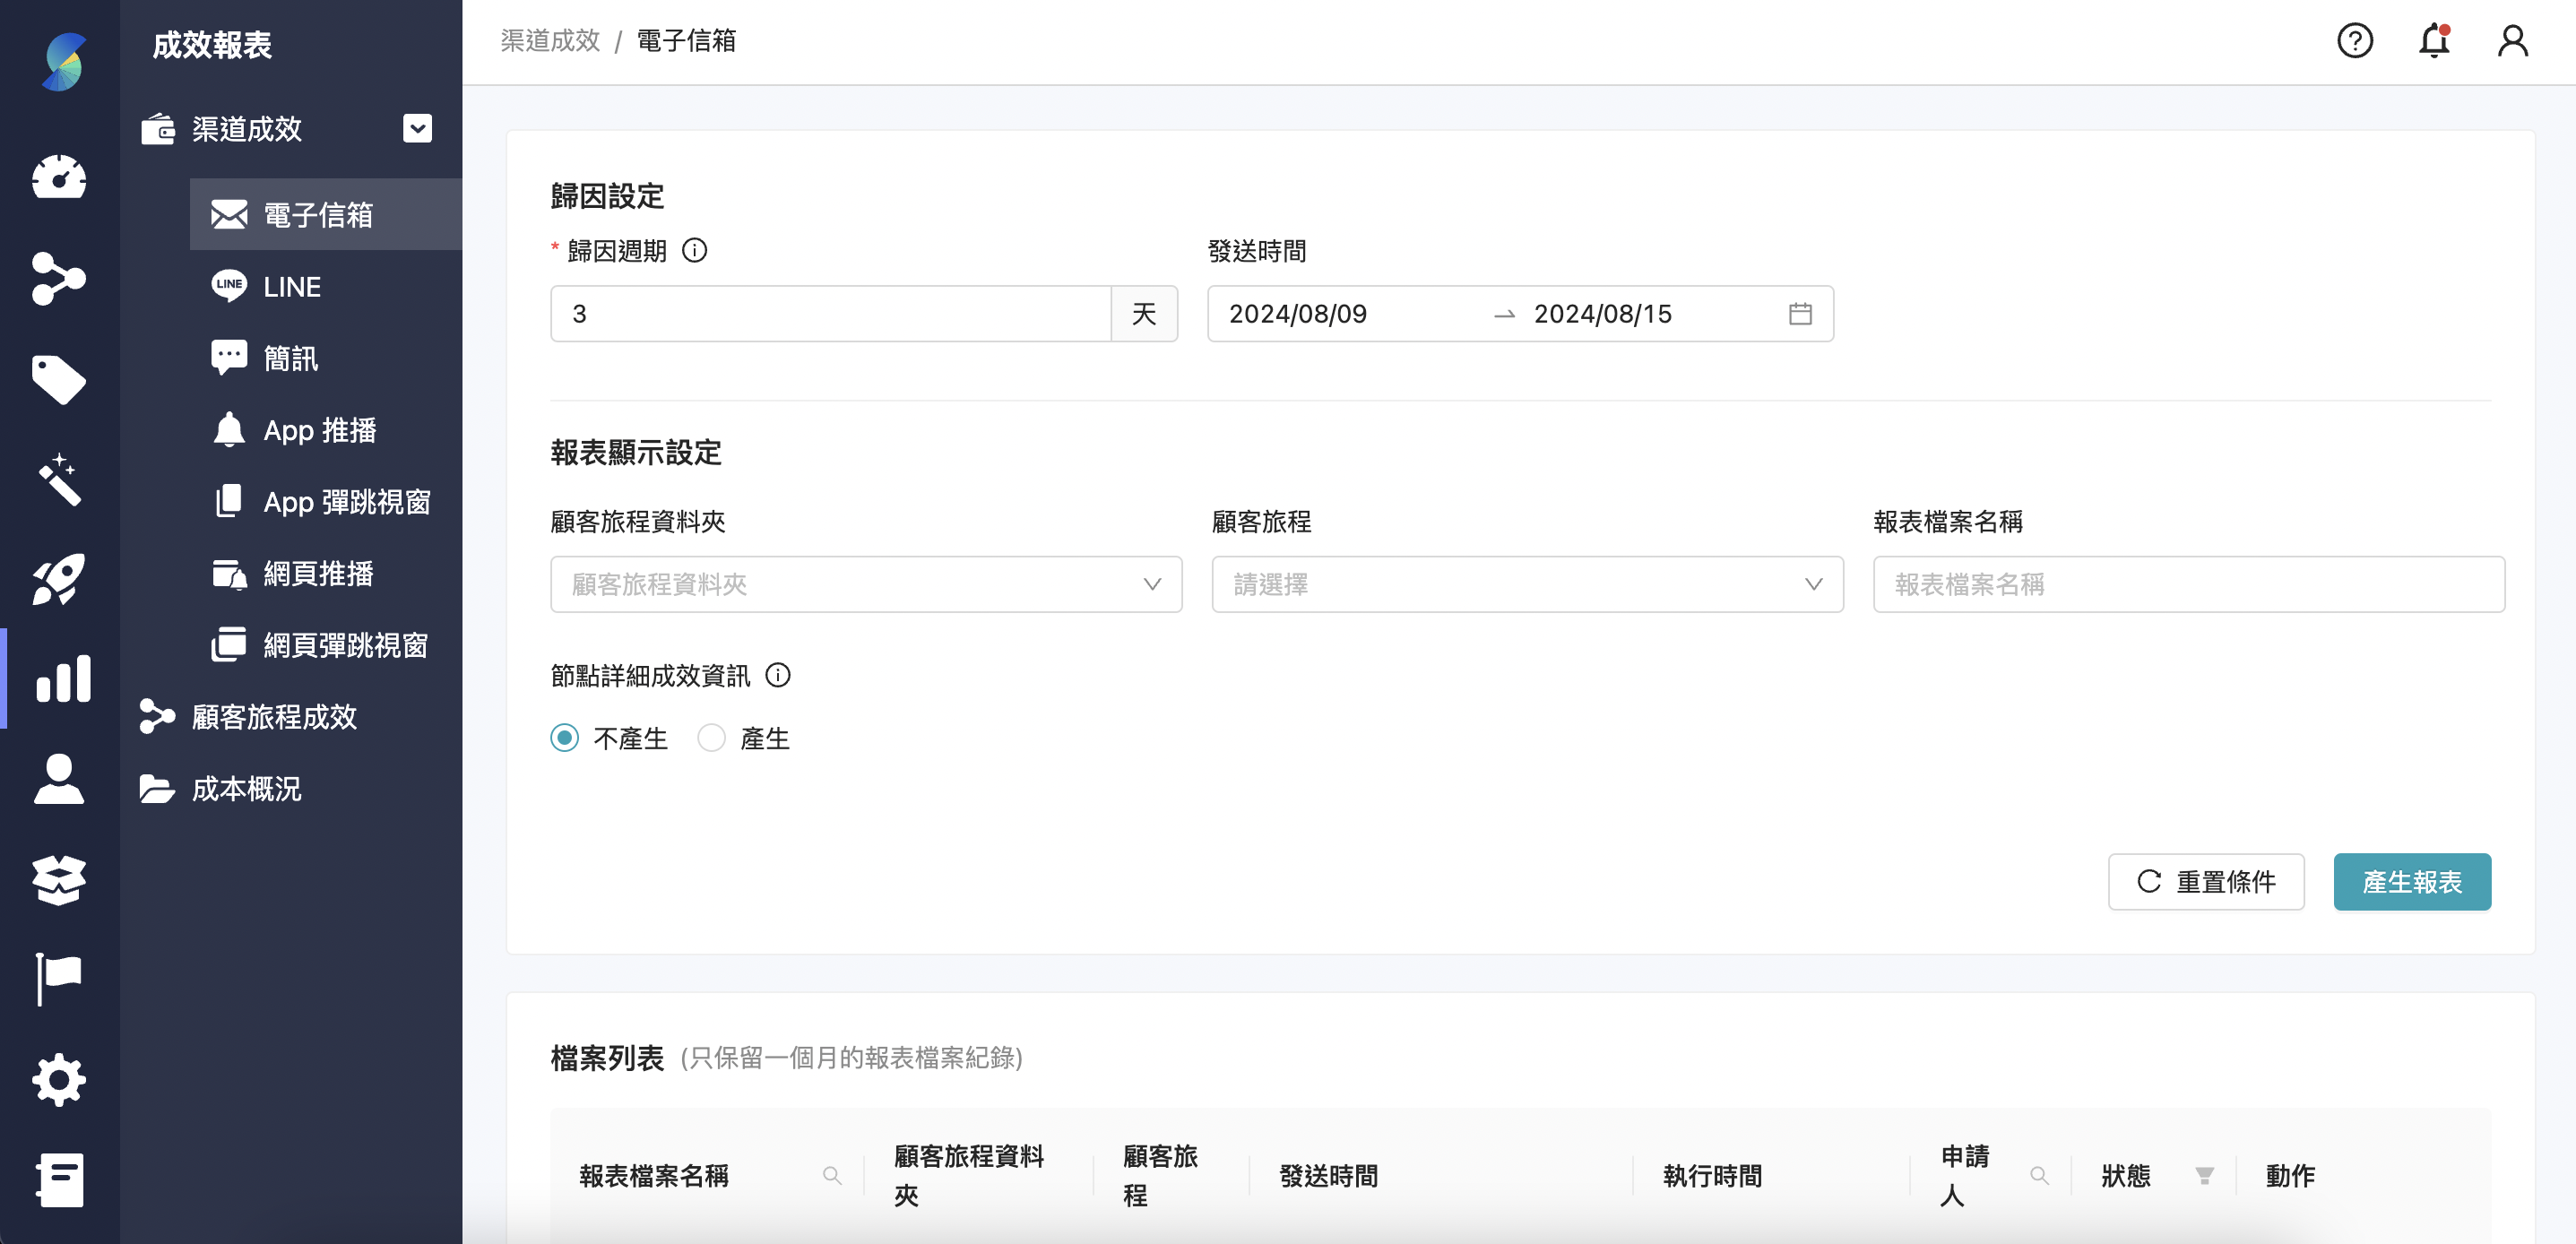This screenshot has width=2576, height=1244.
Task: Select the 不產生 radio button
Action: (x=564, y=738)
